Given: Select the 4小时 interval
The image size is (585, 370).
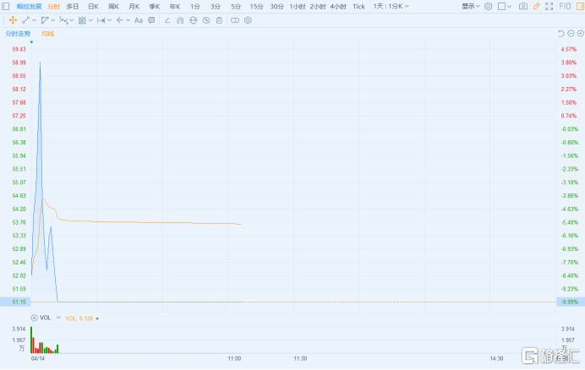Looking at the screenshot, I should [338, 7].
